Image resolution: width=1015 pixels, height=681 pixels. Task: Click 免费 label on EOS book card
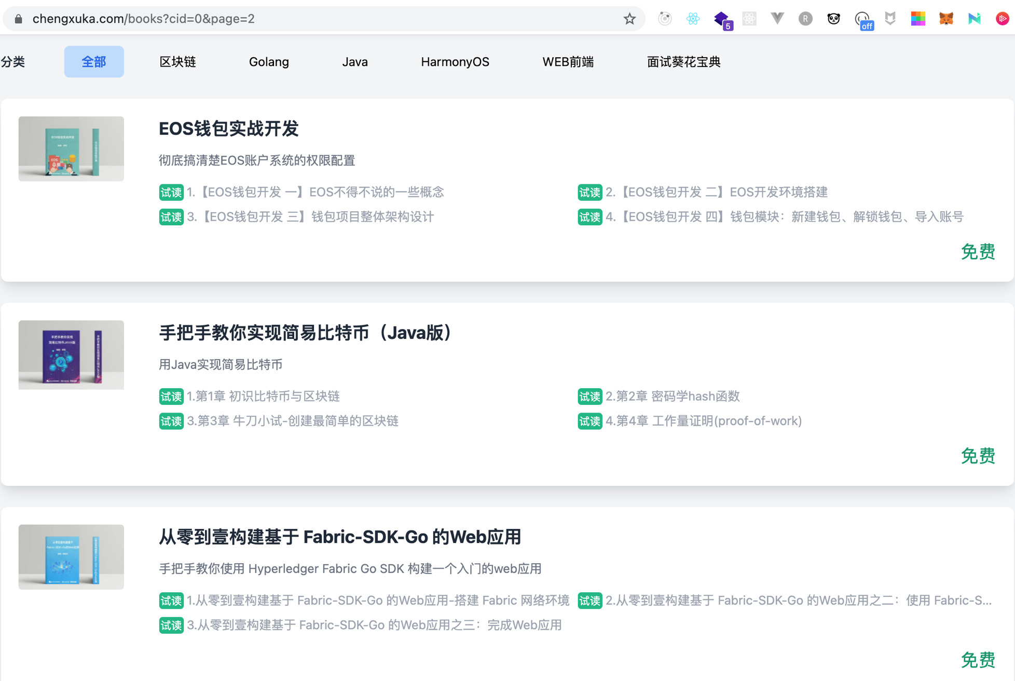[978, 252]
